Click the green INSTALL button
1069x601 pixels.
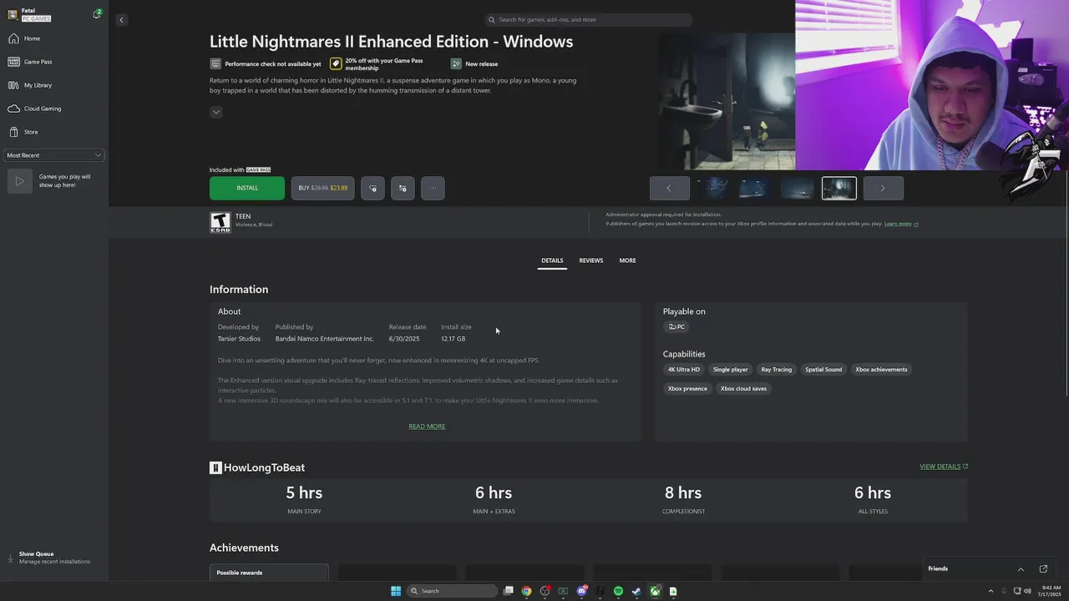[x=247, y=188]
